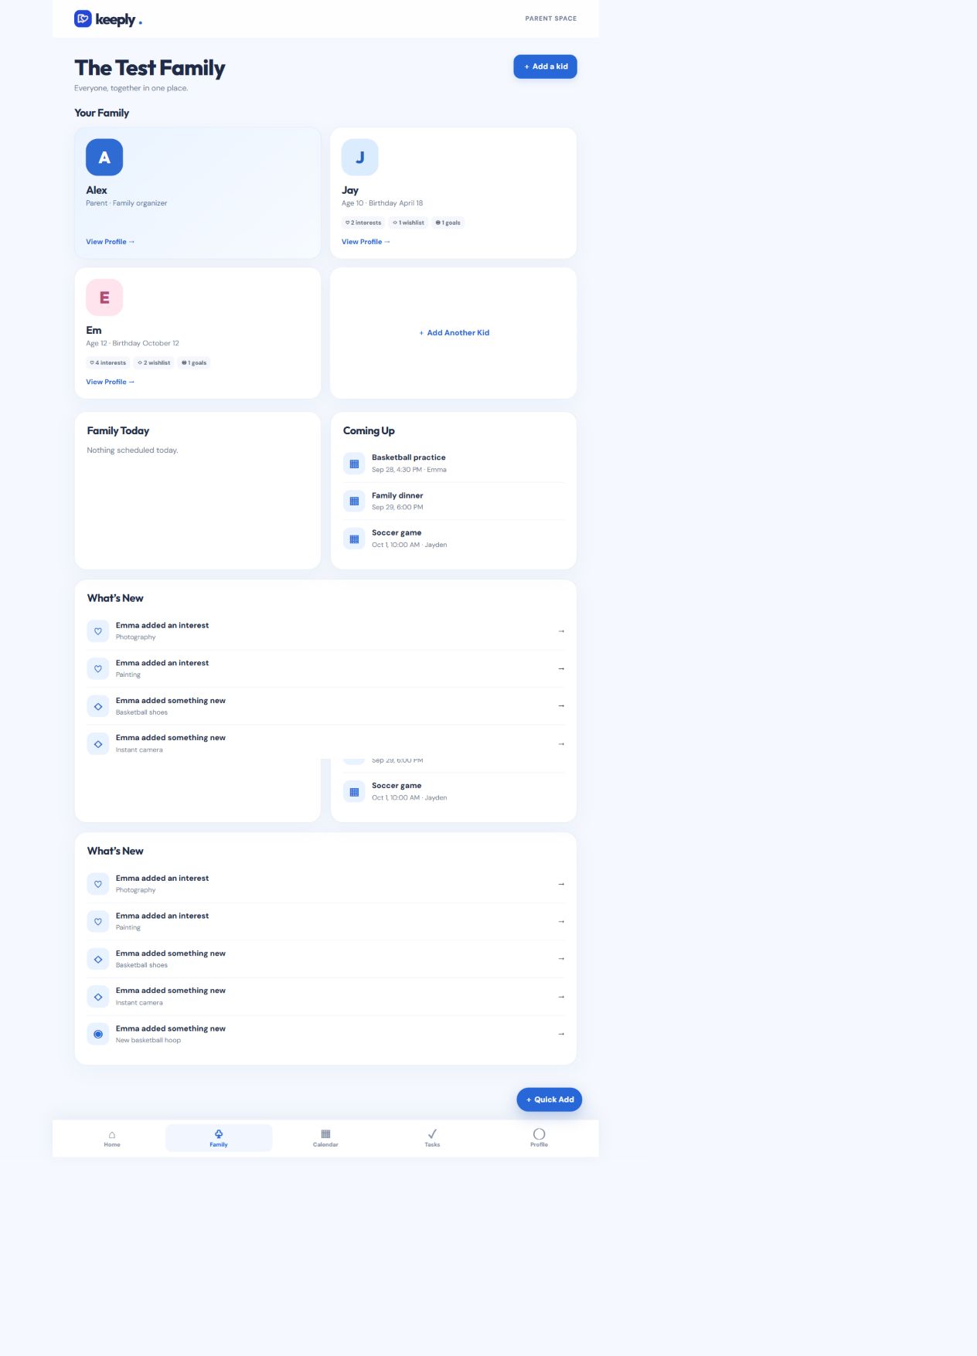View Alex's profile link
Screen dimensions: 977x1356
click(110, 242)
